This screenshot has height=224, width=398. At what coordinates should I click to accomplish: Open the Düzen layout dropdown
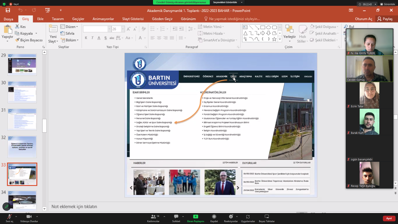pos(69,27)
